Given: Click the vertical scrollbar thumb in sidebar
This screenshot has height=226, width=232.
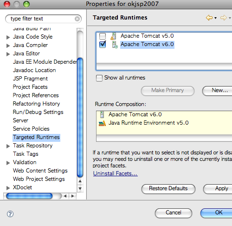Looking at the screenshot, I should 80,117.
